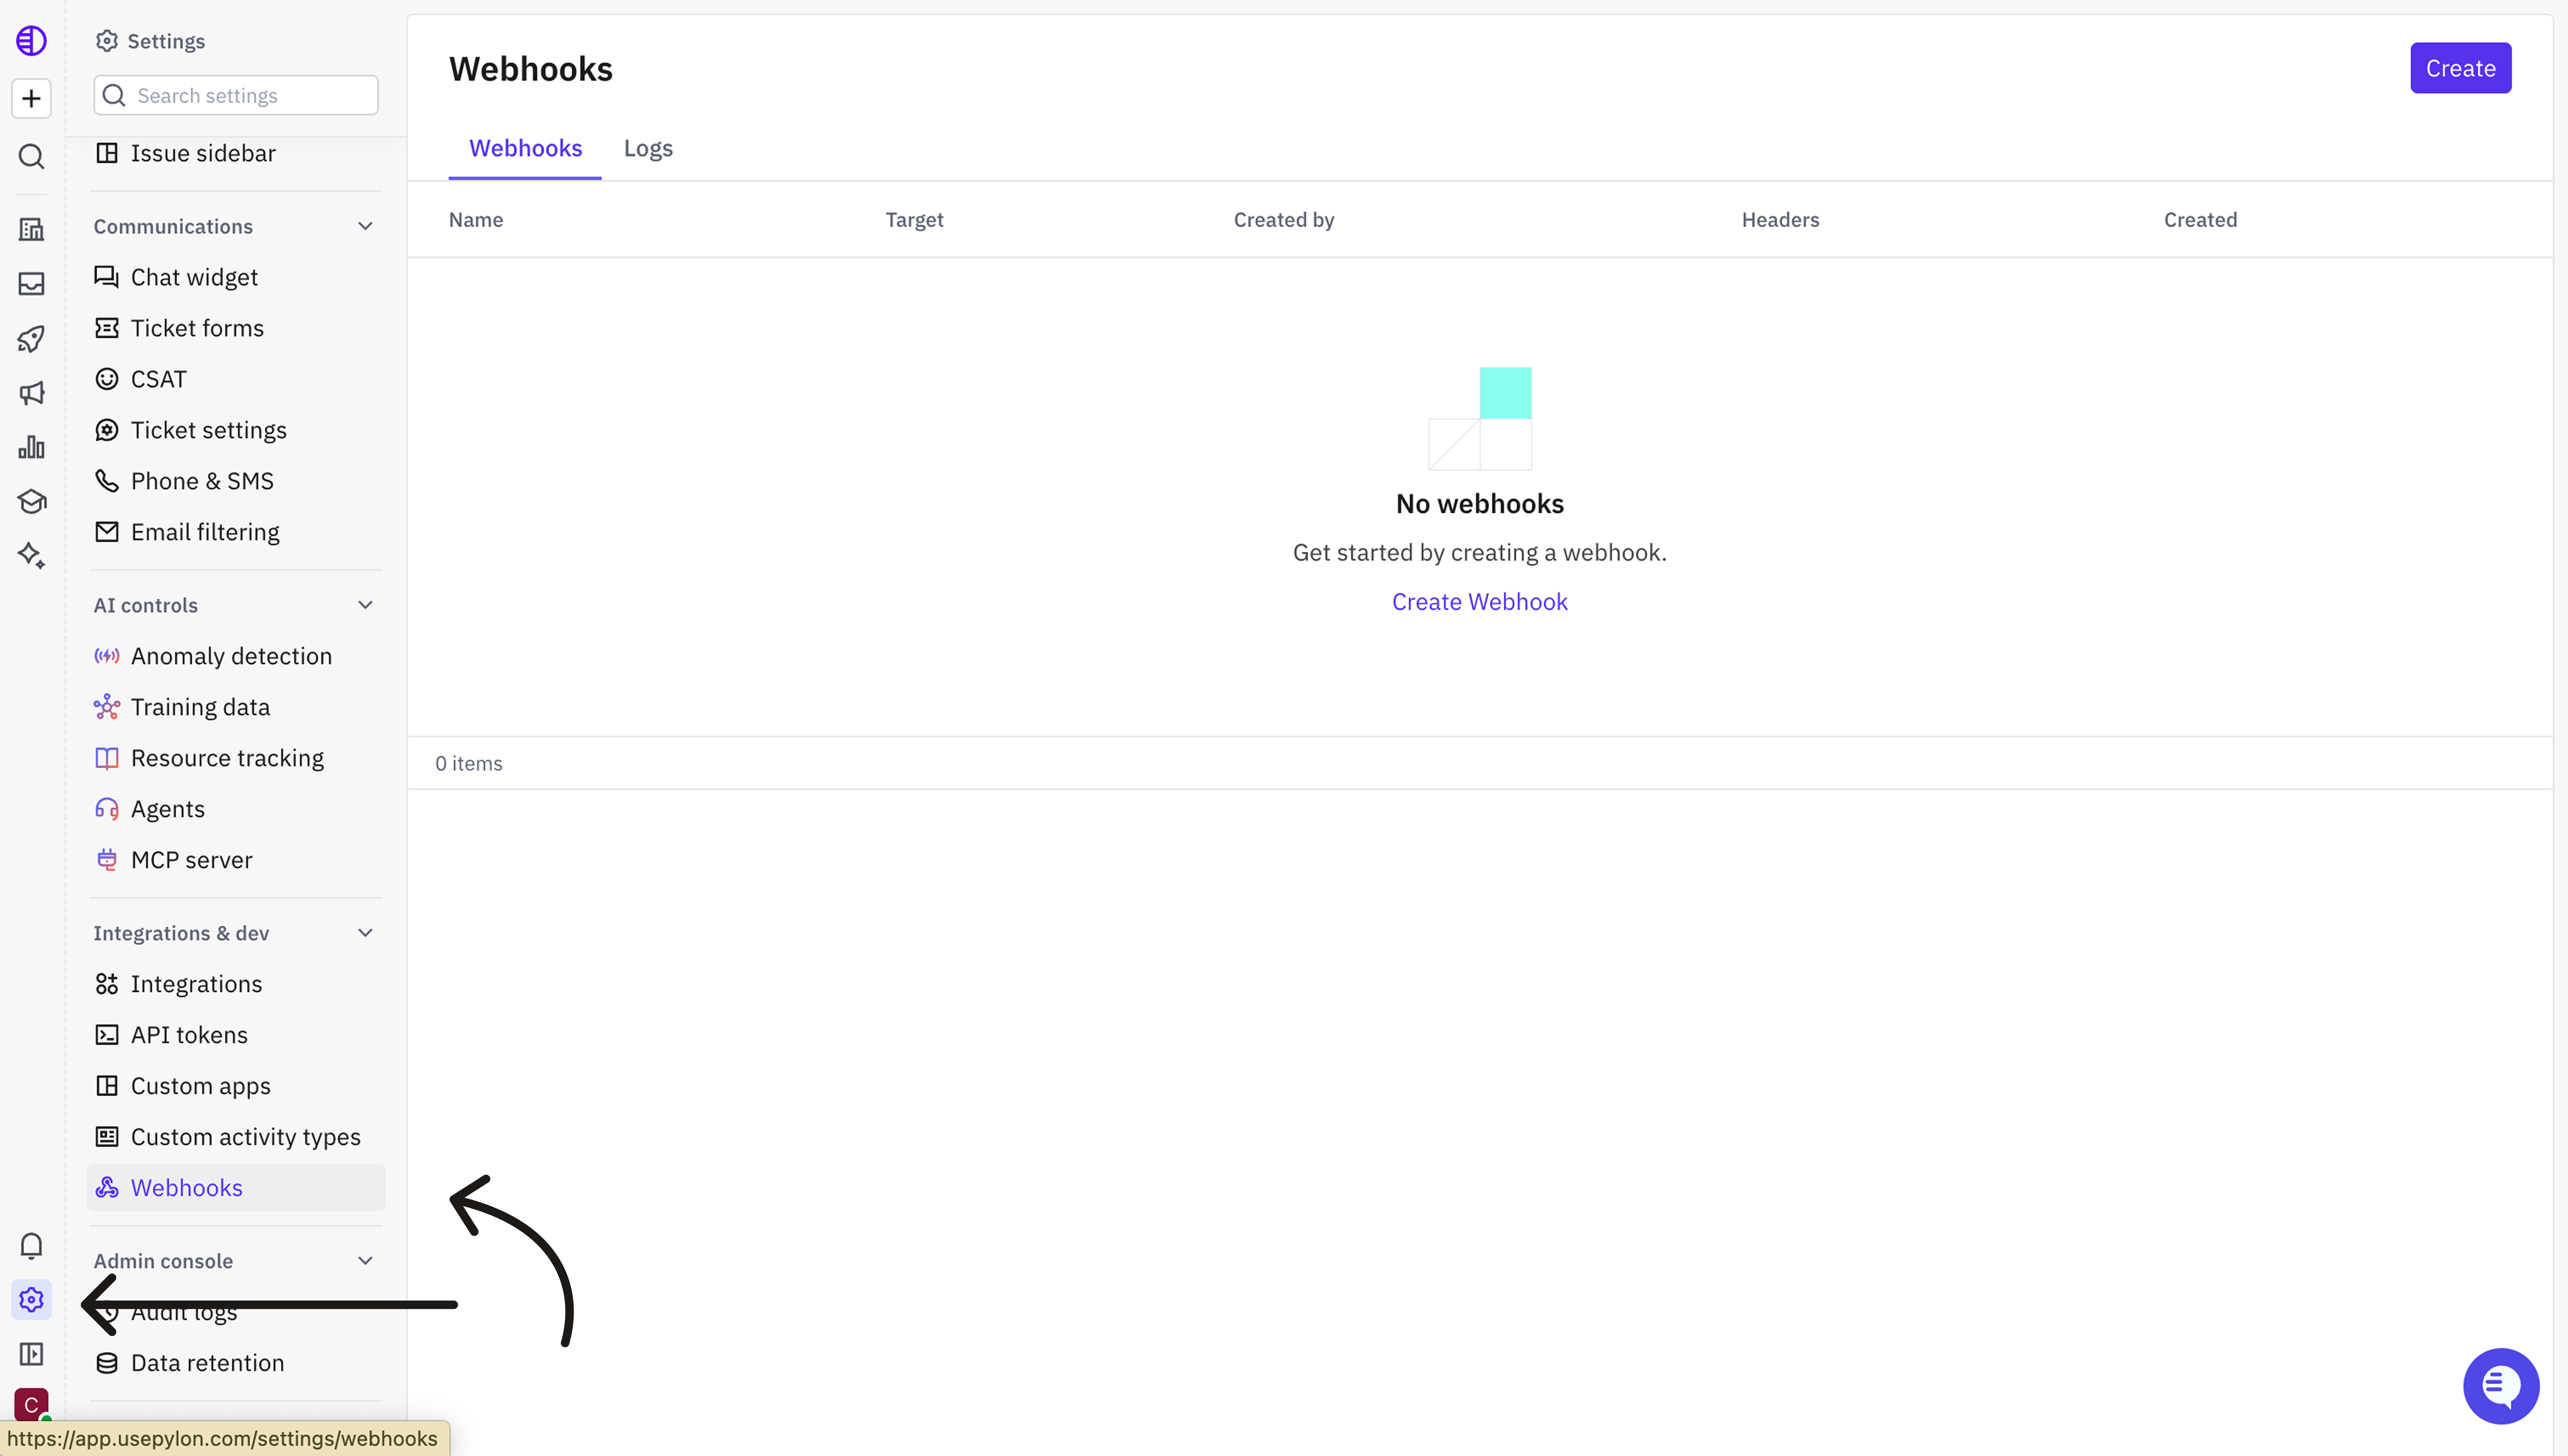The width and height of the screenshot is (2568, 1456).
Task: Focus the Search settings field
Action: pyautogui.click(x=236, y=95)
